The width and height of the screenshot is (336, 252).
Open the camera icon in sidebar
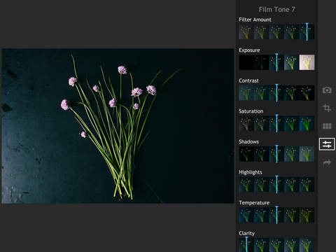(327, 90)
